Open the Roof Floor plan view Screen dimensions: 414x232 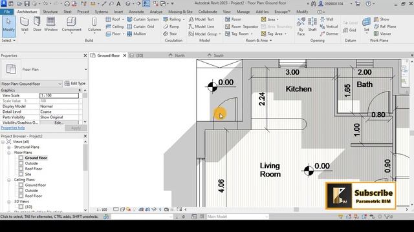33,169
